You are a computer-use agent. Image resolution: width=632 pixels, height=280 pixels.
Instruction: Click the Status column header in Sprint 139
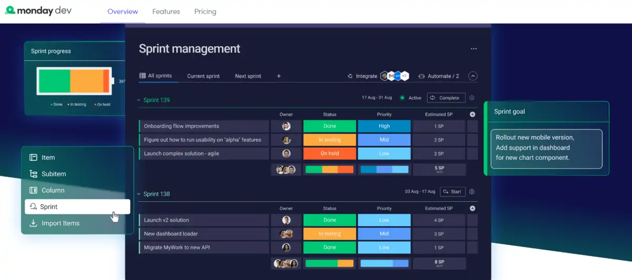pyautogui.click(x=330, y=114)
